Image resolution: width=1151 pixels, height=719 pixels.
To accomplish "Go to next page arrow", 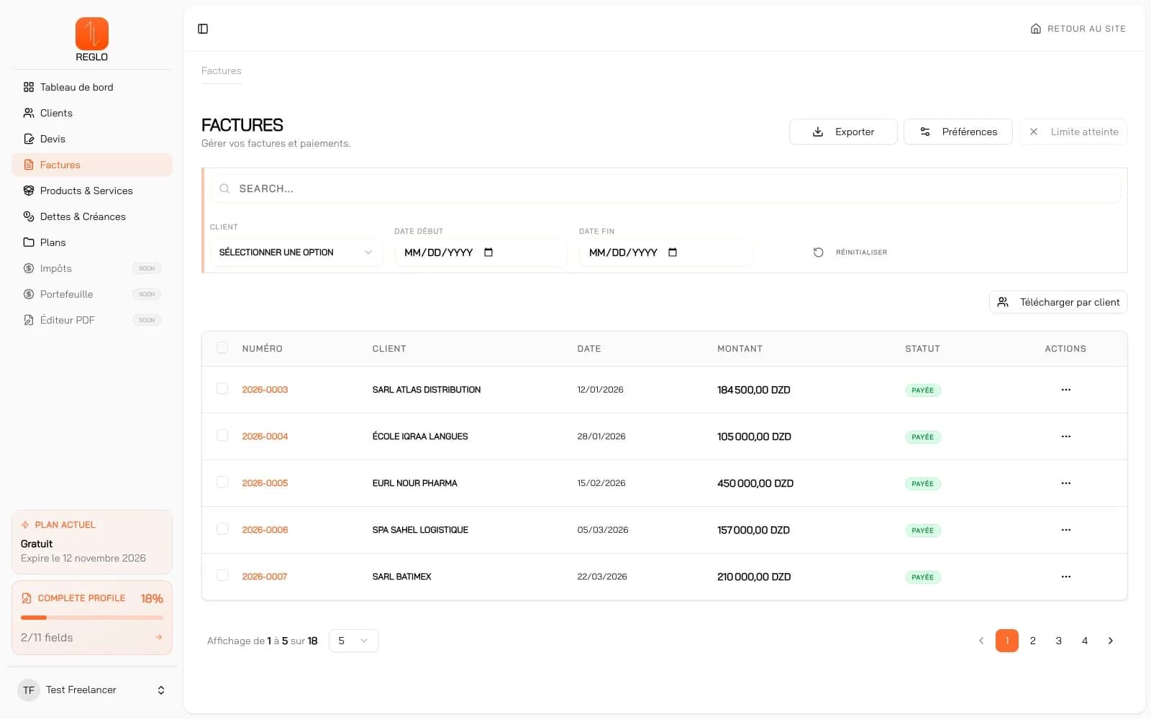I will (x=1111, y=641).
